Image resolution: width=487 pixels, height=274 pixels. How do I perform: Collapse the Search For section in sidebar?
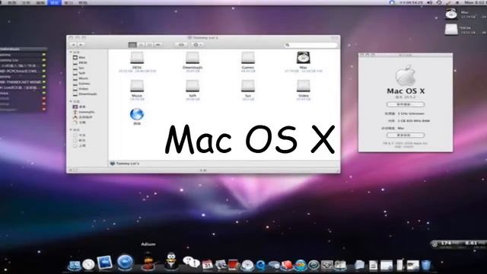click(71, 130)
